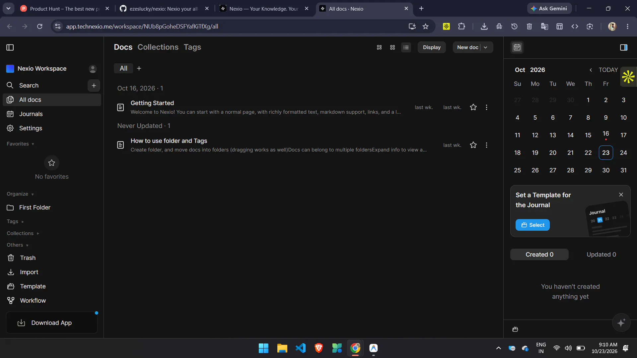
Task: Click the Select template button
Action: tap(532, 225)
